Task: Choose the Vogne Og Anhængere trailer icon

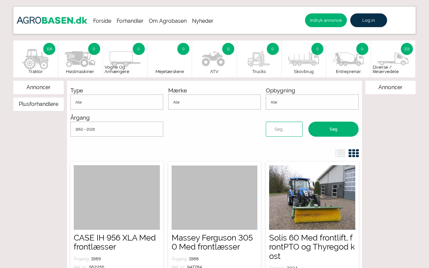Action: [x=125, y=59]
